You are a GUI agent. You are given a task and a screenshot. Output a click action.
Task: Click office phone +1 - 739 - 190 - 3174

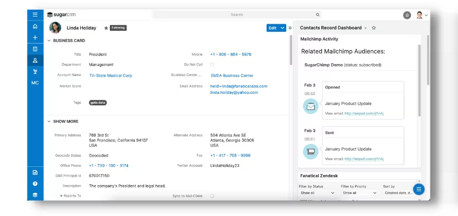tap(108, 166)
